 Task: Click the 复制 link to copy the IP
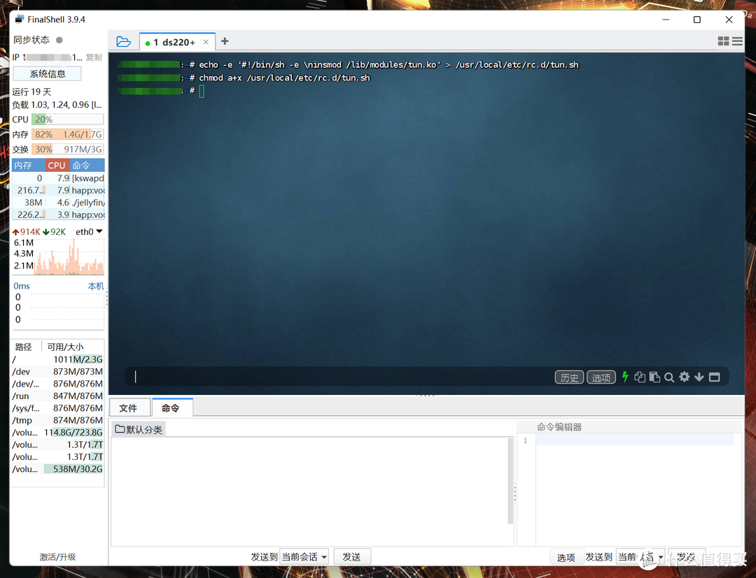(94, 57)
